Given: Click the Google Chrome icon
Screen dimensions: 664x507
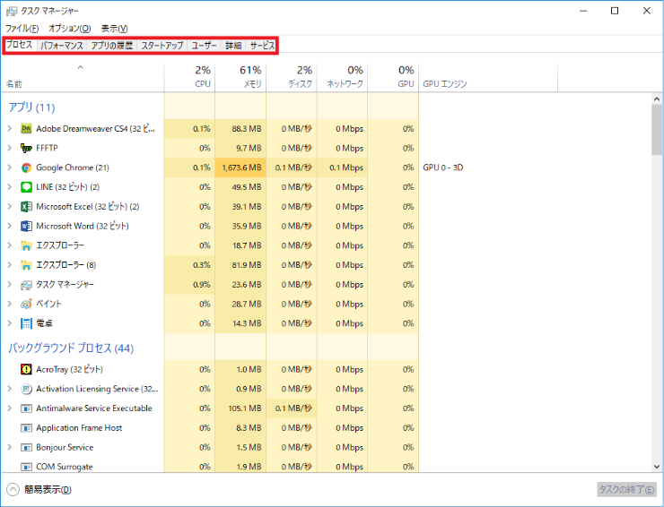Looking at the screenshot, I should click(x=26, y=168).
